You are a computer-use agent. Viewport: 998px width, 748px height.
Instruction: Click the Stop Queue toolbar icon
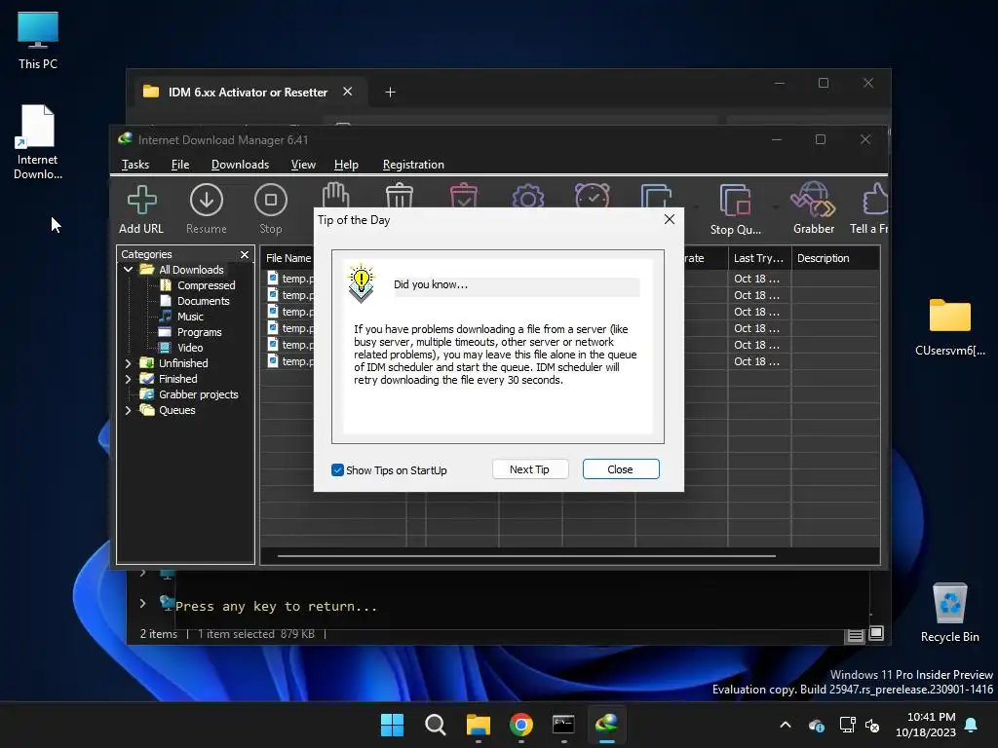[735, 208]
